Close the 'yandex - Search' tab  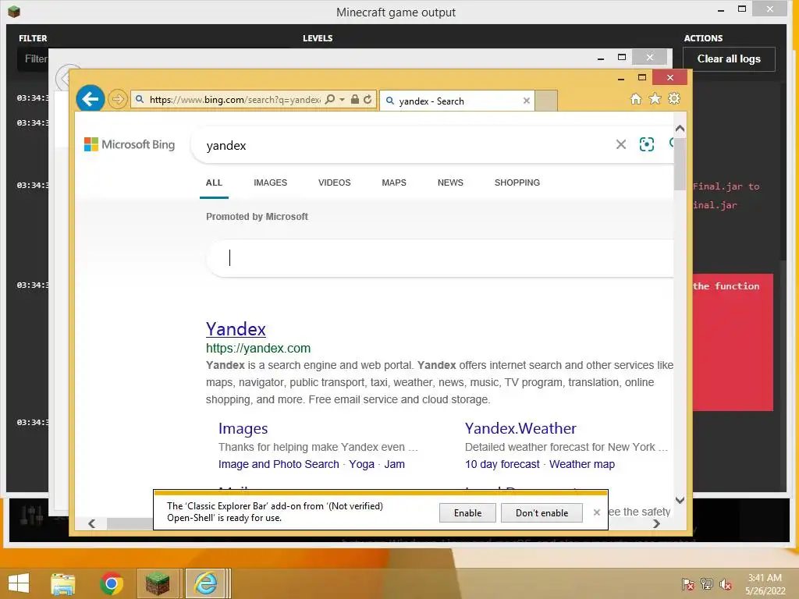(x=527, y=101)
